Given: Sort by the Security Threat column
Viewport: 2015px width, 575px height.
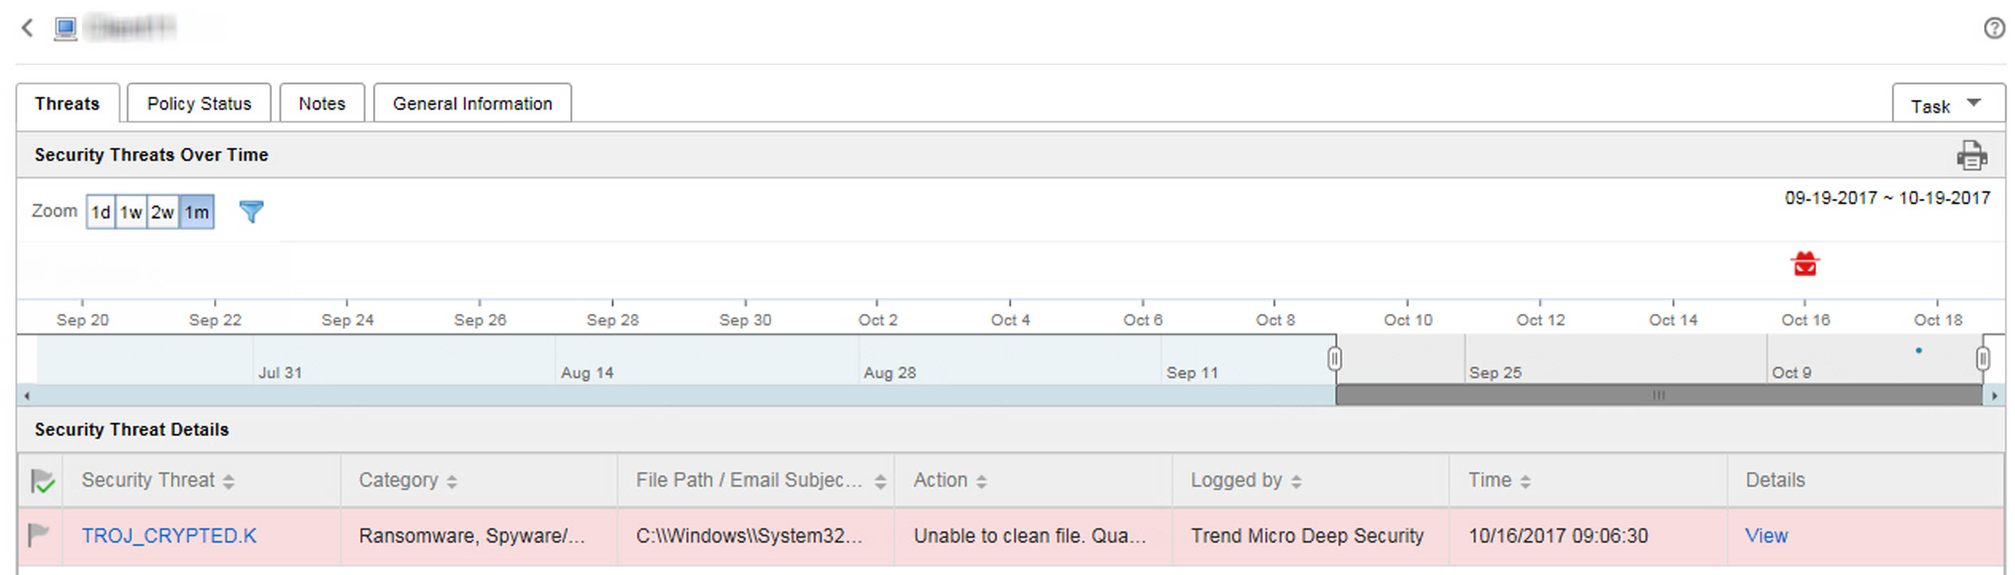Looking at the screenshot, I should [x=231, y=480].
